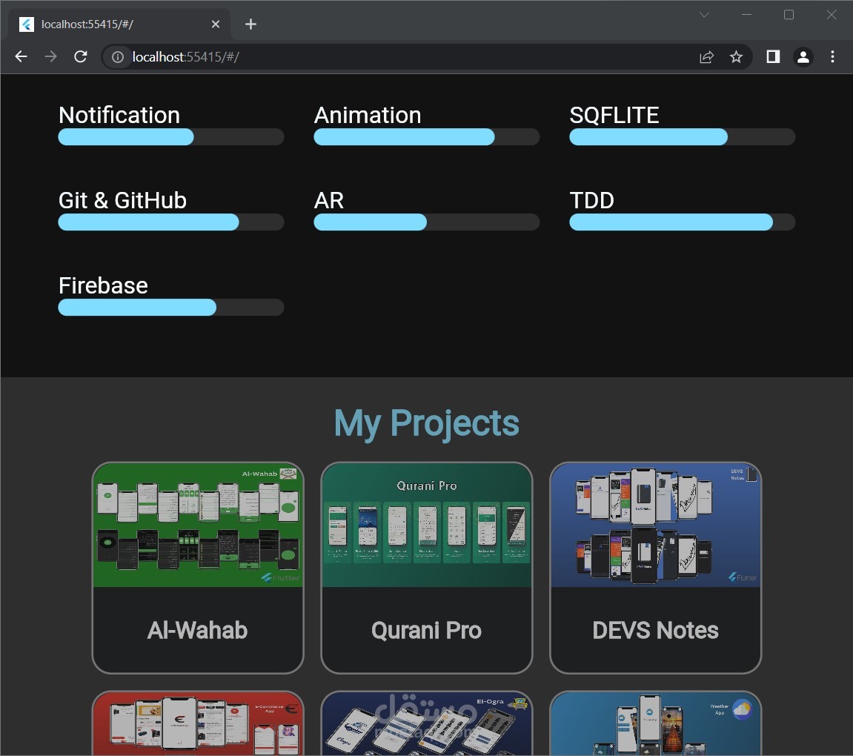Click the My Projects heading
Image resolution: width=853 pixels, height=756 pixels.
coord(427,424)
